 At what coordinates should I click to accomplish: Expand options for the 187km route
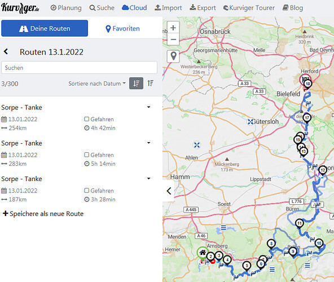pos(149,178)
